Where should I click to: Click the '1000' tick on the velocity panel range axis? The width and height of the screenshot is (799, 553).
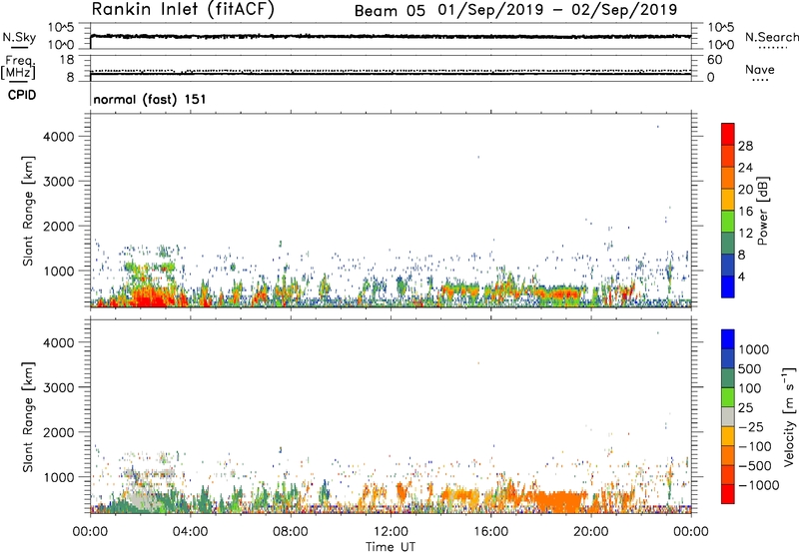59,477
